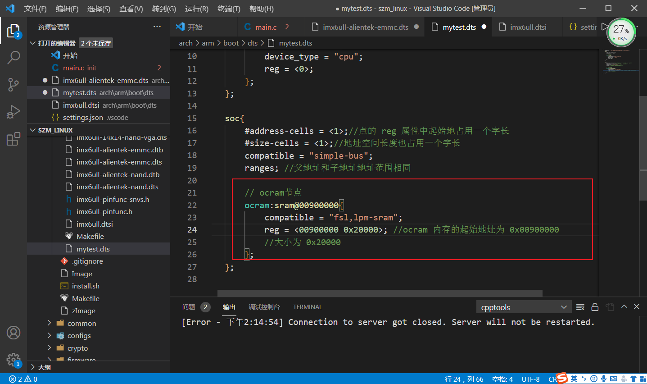Open the 选择(S) menu
Screen dimensions: 647x384
[x=99, y=9]
